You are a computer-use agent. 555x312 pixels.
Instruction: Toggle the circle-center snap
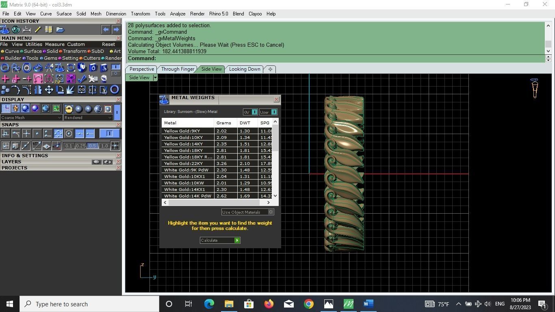(69, 133)
